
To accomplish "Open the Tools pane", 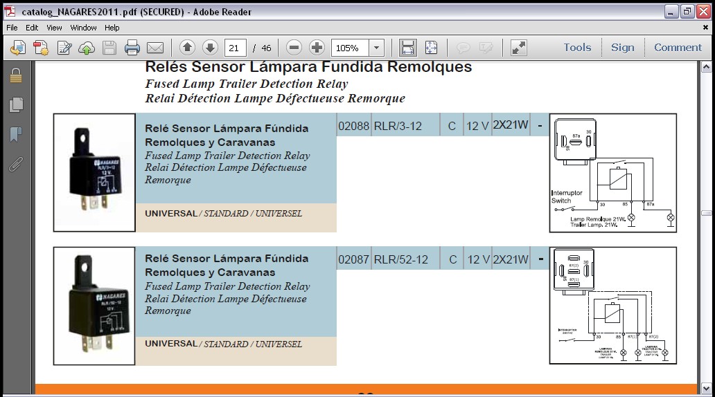I will click(577, 48).
